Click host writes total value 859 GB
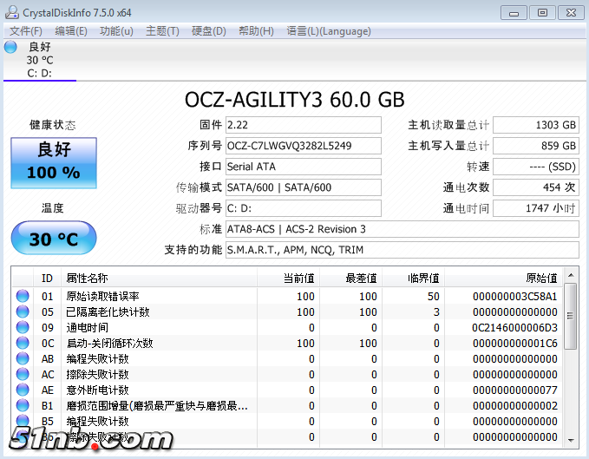The width and height of the screenshot is (589, 459). point(536,146)
